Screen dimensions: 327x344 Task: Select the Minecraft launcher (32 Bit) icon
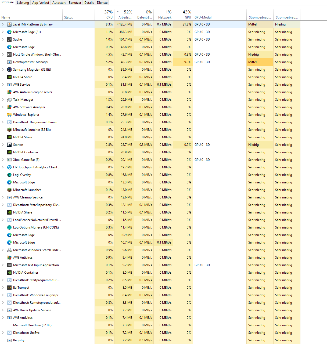coord(9,130)
